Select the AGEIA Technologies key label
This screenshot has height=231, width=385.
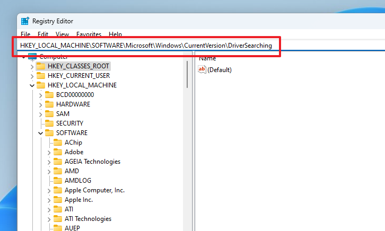(x=93, y=162)
